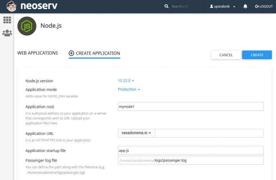Viewport: 276px width, 180px height.
Task: Open Node.js version 10.22.0 dropdown
Action: point(126,81)
